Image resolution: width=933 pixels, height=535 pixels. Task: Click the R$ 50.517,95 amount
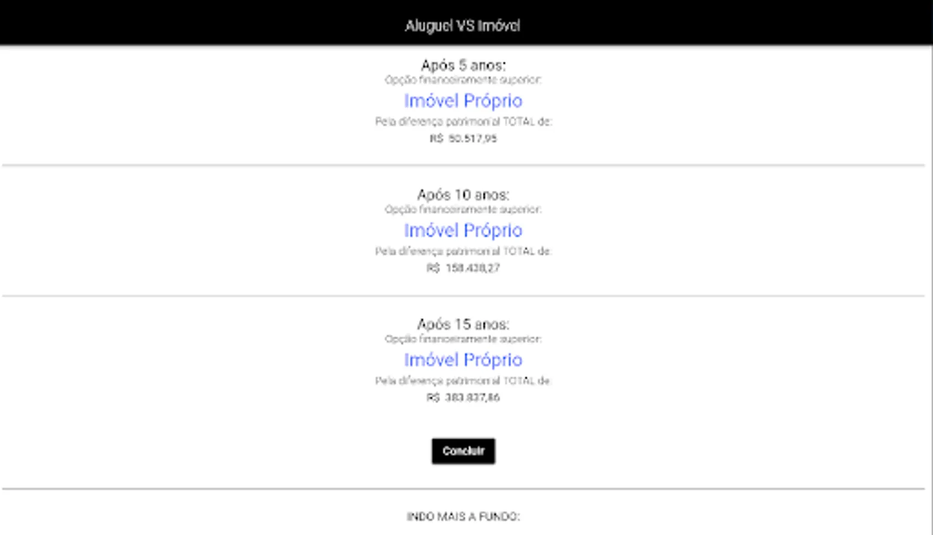pos(463,139)
